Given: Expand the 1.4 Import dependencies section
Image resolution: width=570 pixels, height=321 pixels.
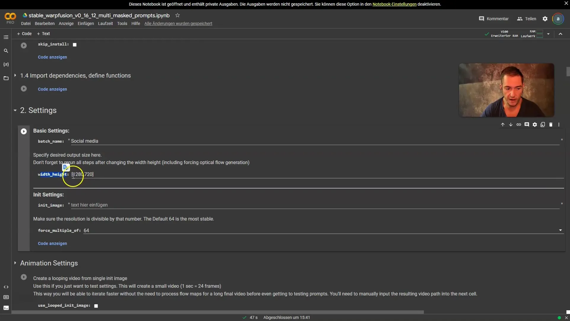Looking at the screenshot, I should (x=15, y=76).
